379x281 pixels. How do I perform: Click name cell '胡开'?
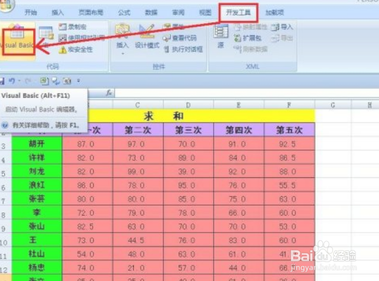click(36, 144)
